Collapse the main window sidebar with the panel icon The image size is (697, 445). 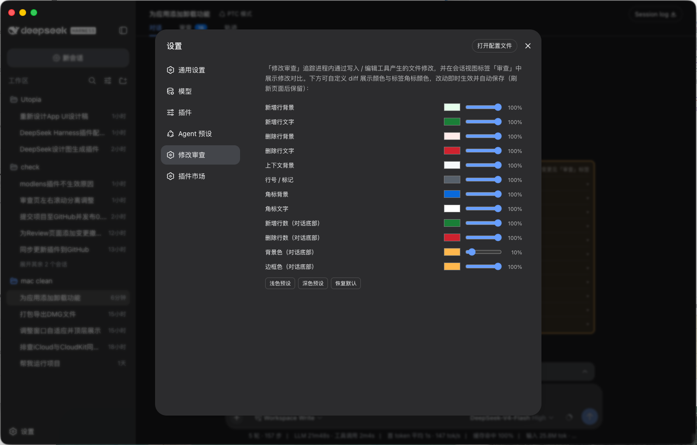coord(123,30)
